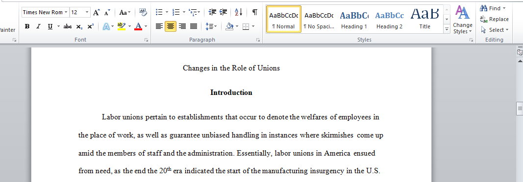The image size is (523, 182).
Task: Apply the Title style
Action: (x=425, y=19)
